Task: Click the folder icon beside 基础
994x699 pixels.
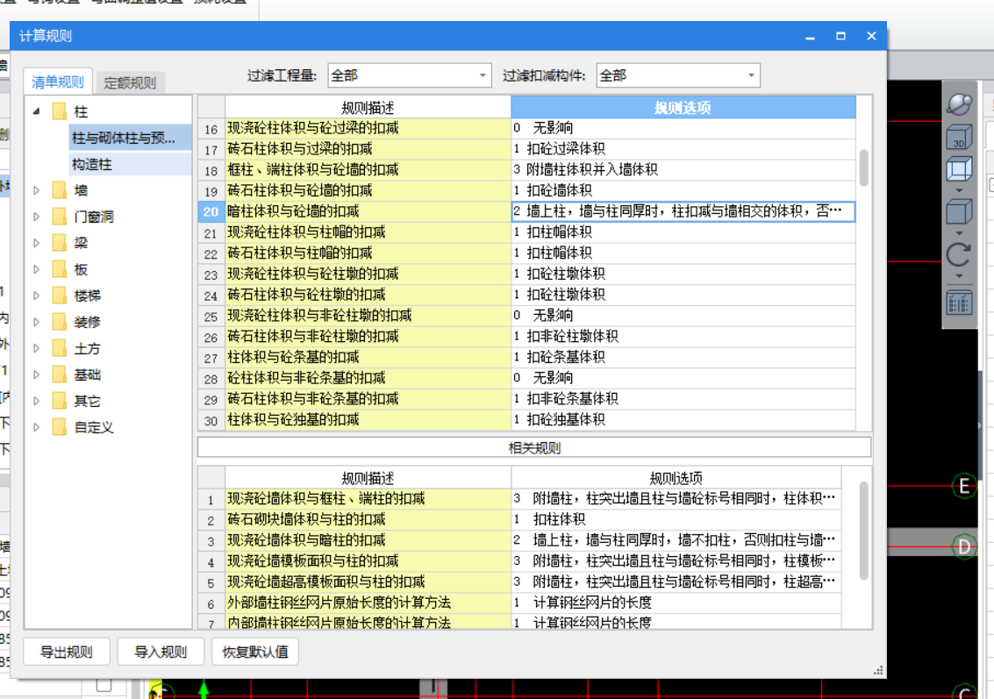Action: (x=59, y=374)
